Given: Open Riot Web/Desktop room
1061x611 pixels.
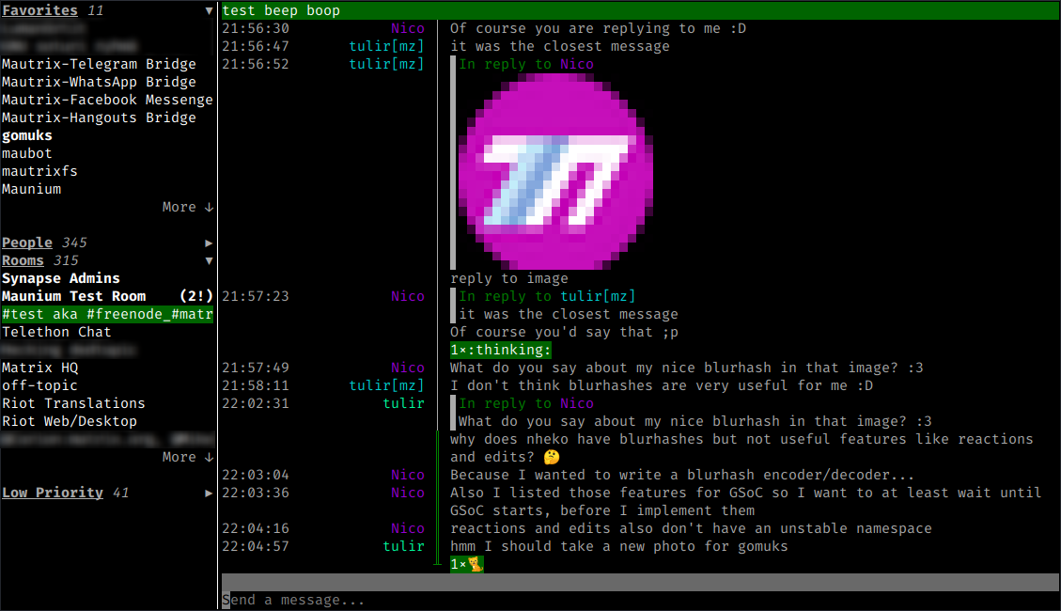Looking at the screenshot, I should pyautogui.click(x=70, y=421).
